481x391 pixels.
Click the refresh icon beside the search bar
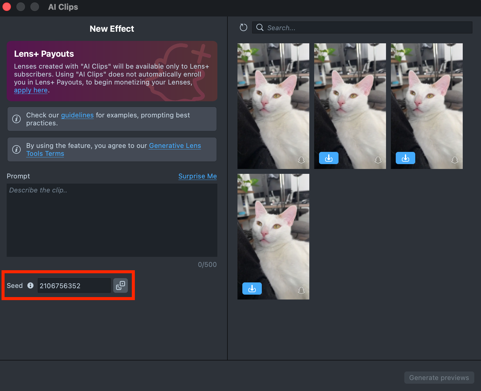(x=244, y=27)
